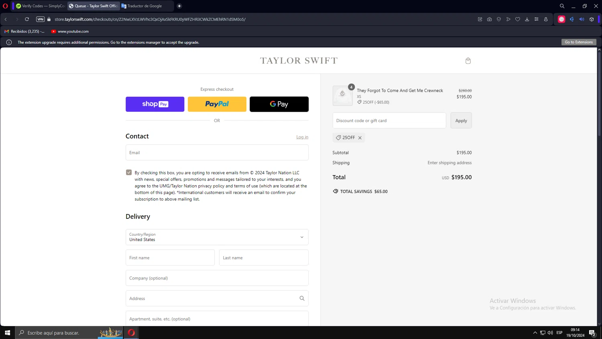Open the taskbar clock and date
Screen dimensions: 602x339
(575, 333)
